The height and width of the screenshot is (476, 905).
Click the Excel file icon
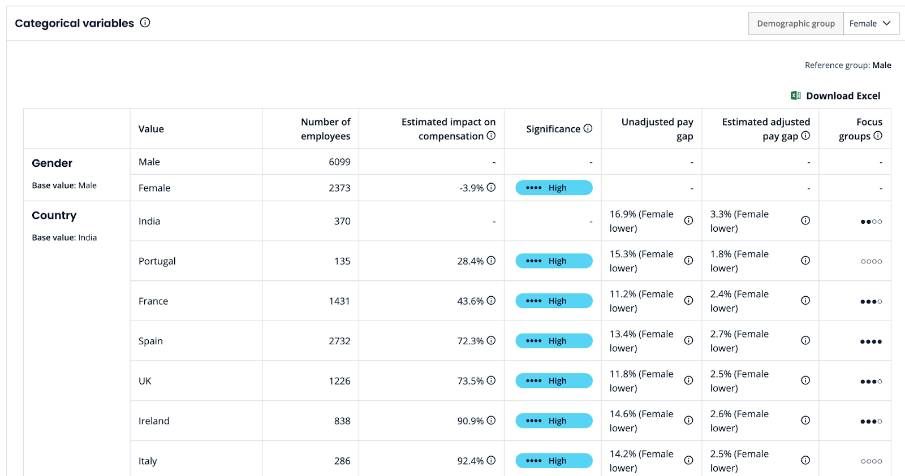[x=795, y=96]
